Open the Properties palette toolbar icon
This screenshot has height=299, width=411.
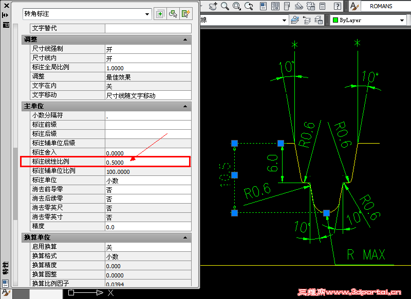(x=263, y=6)
